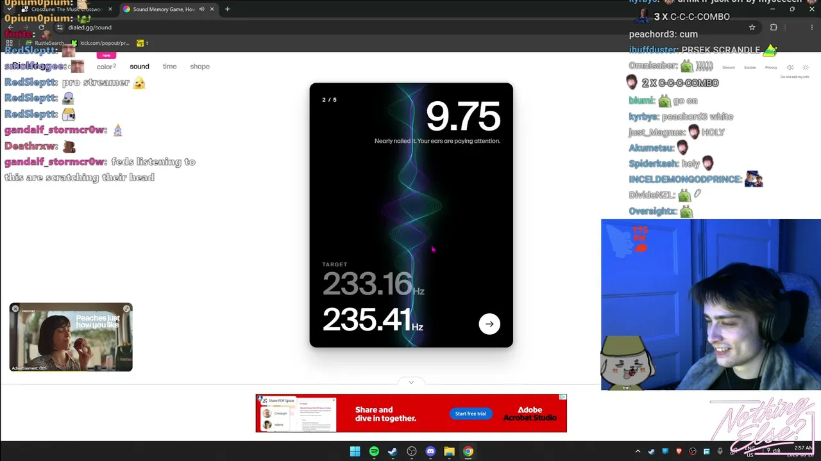Viewport: 821px width, 461px height.
Task: Open the AdChoices icon on the Adobe banner
Action: coord(563,398)
